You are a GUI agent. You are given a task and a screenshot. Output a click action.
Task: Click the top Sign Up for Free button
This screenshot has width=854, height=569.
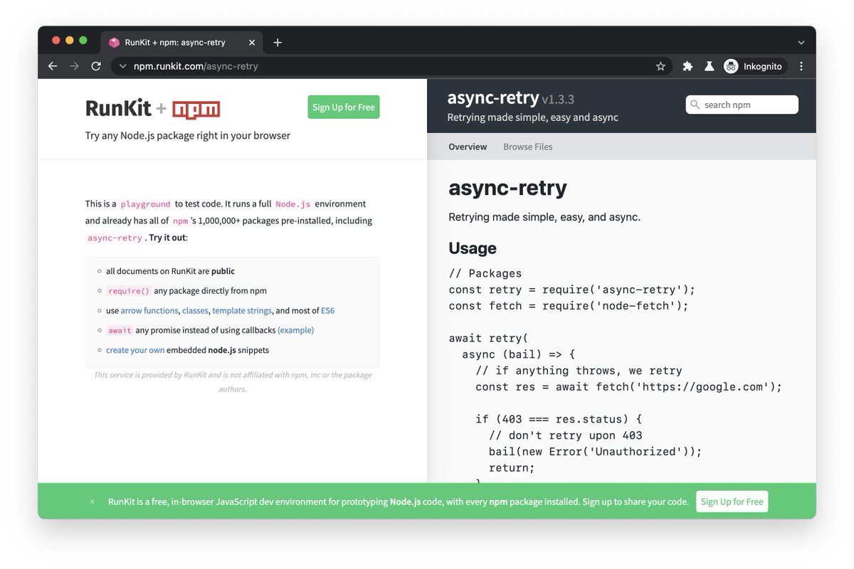[344, 107]
